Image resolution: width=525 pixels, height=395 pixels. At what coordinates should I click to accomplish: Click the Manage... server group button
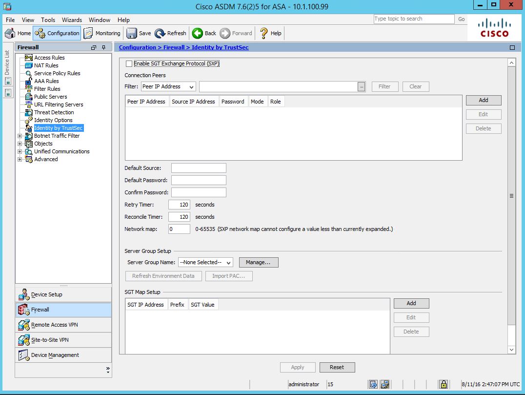tap(259, 262)
